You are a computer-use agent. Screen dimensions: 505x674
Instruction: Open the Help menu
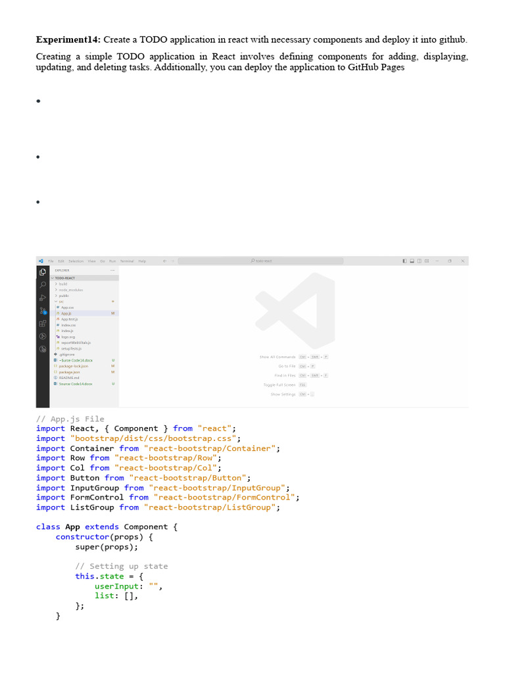(x=142, y=261)
